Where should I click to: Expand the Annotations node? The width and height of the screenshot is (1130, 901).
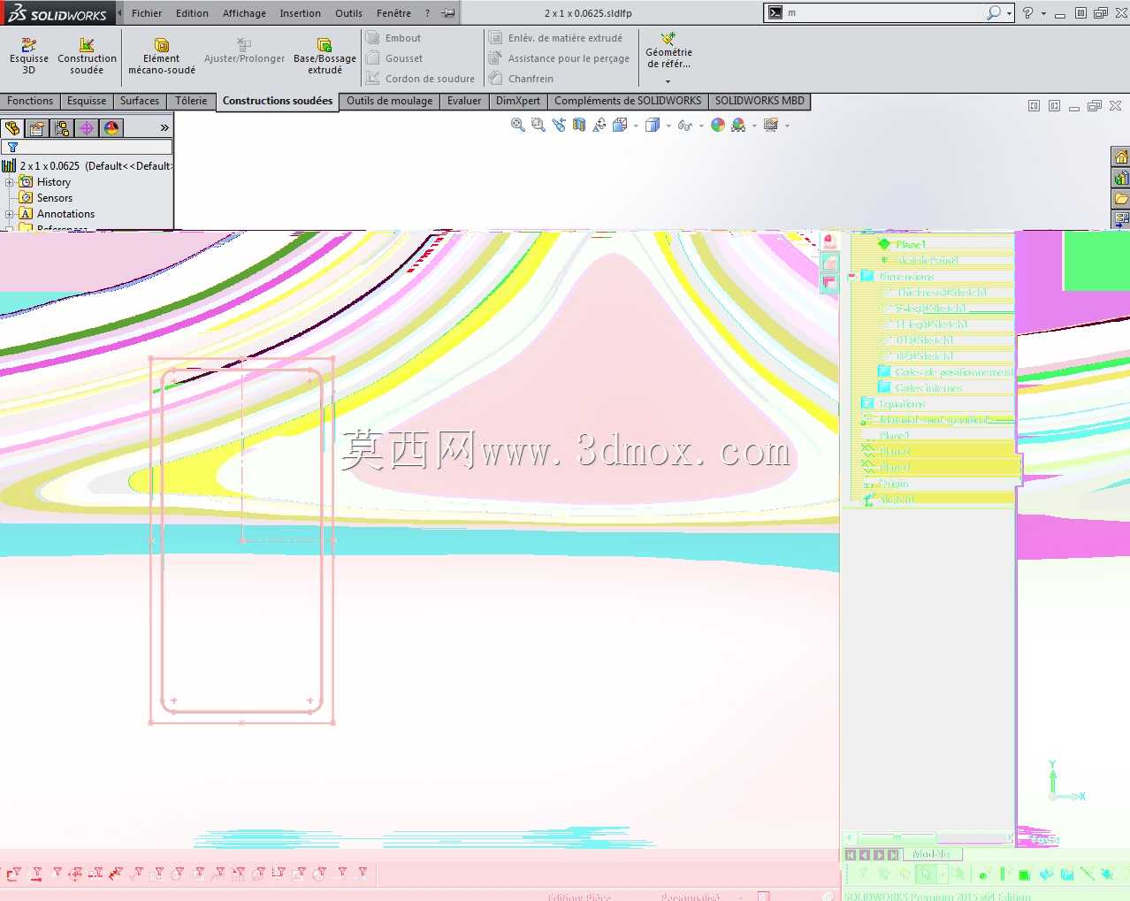tap(9, 214)
